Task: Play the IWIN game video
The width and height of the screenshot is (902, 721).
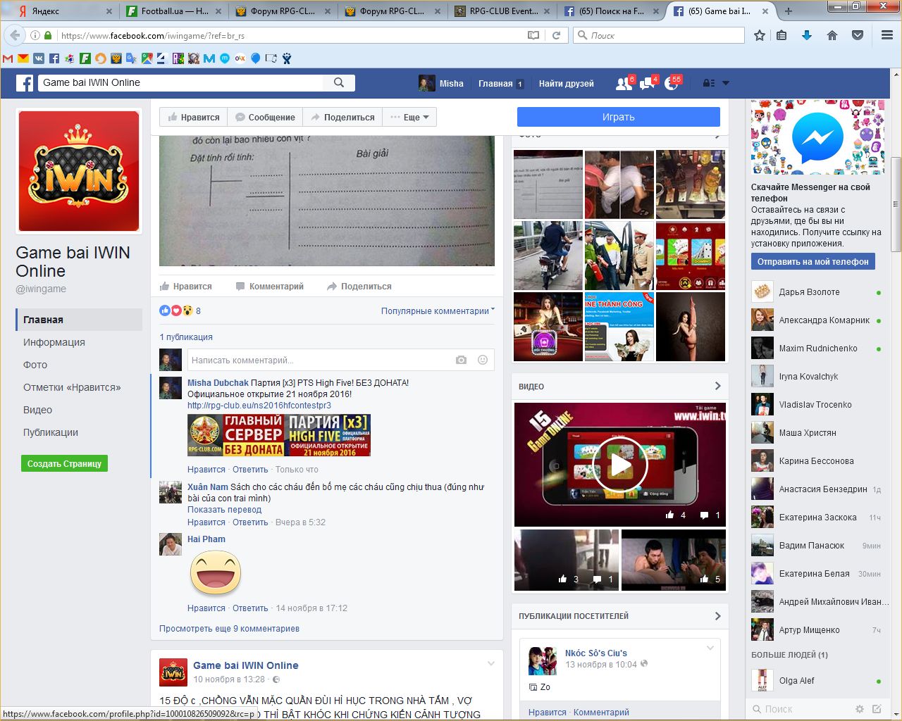Action: click(x=619, y=465)
